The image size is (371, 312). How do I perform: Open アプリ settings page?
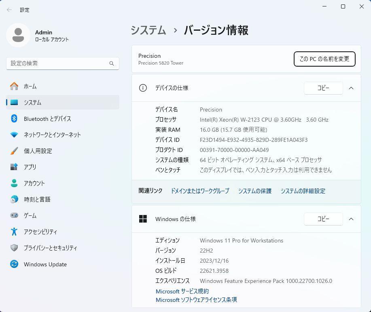63,167
